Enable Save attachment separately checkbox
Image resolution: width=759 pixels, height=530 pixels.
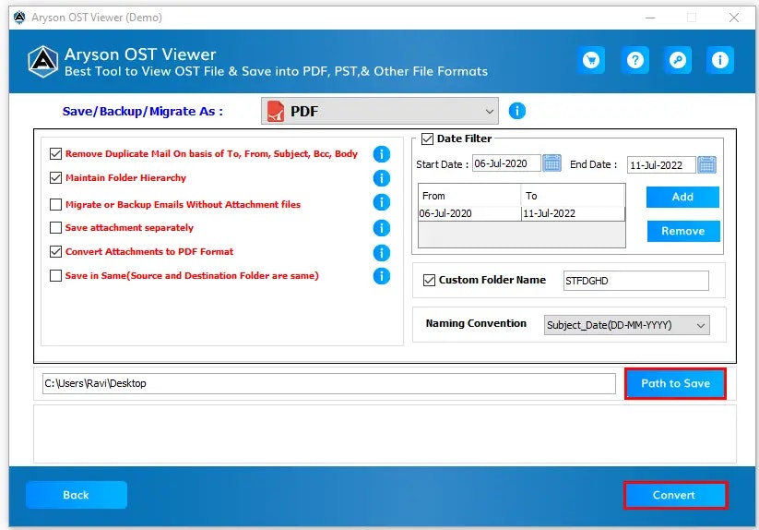coord(55,228)
